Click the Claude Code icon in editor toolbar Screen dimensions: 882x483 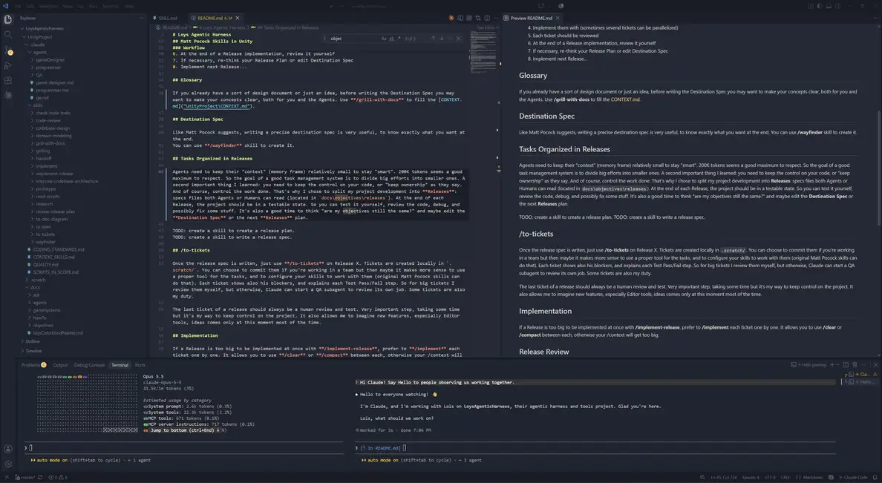tap(451, 18)
